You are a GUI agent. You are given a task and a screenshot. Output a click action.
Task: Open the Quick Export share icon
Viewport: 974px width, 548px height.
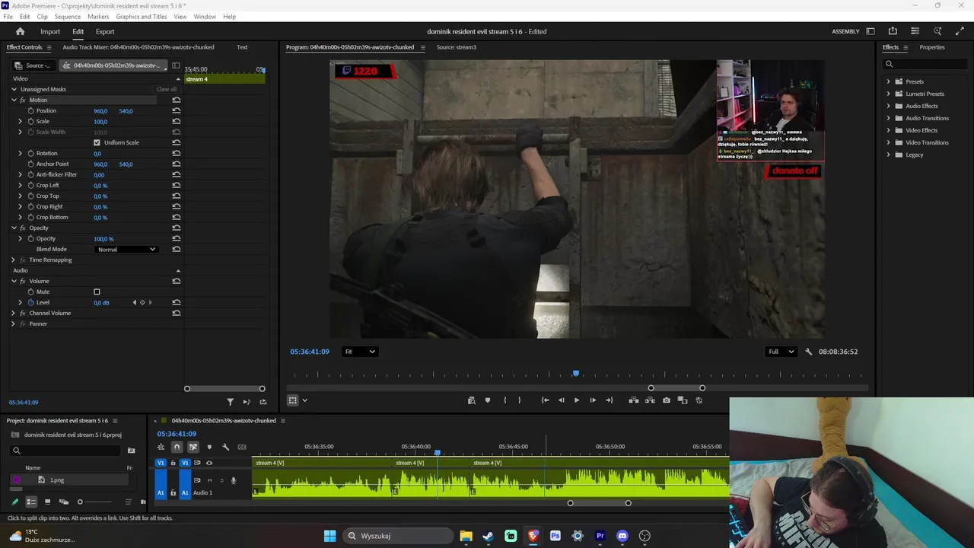point(893,31)
